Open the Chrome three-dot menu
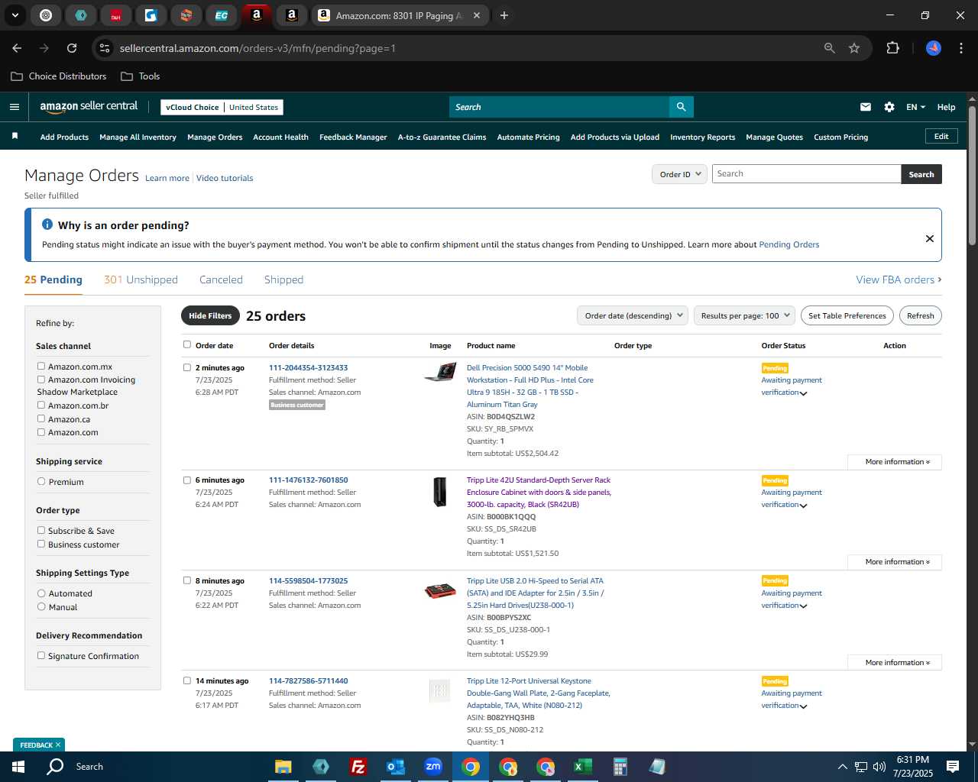This screenshot has height=782, width=978. tap(960, 48)
